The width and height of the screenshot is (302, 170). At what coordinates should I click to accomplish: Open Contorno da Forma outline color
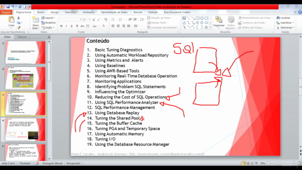(x=252, y=23)
